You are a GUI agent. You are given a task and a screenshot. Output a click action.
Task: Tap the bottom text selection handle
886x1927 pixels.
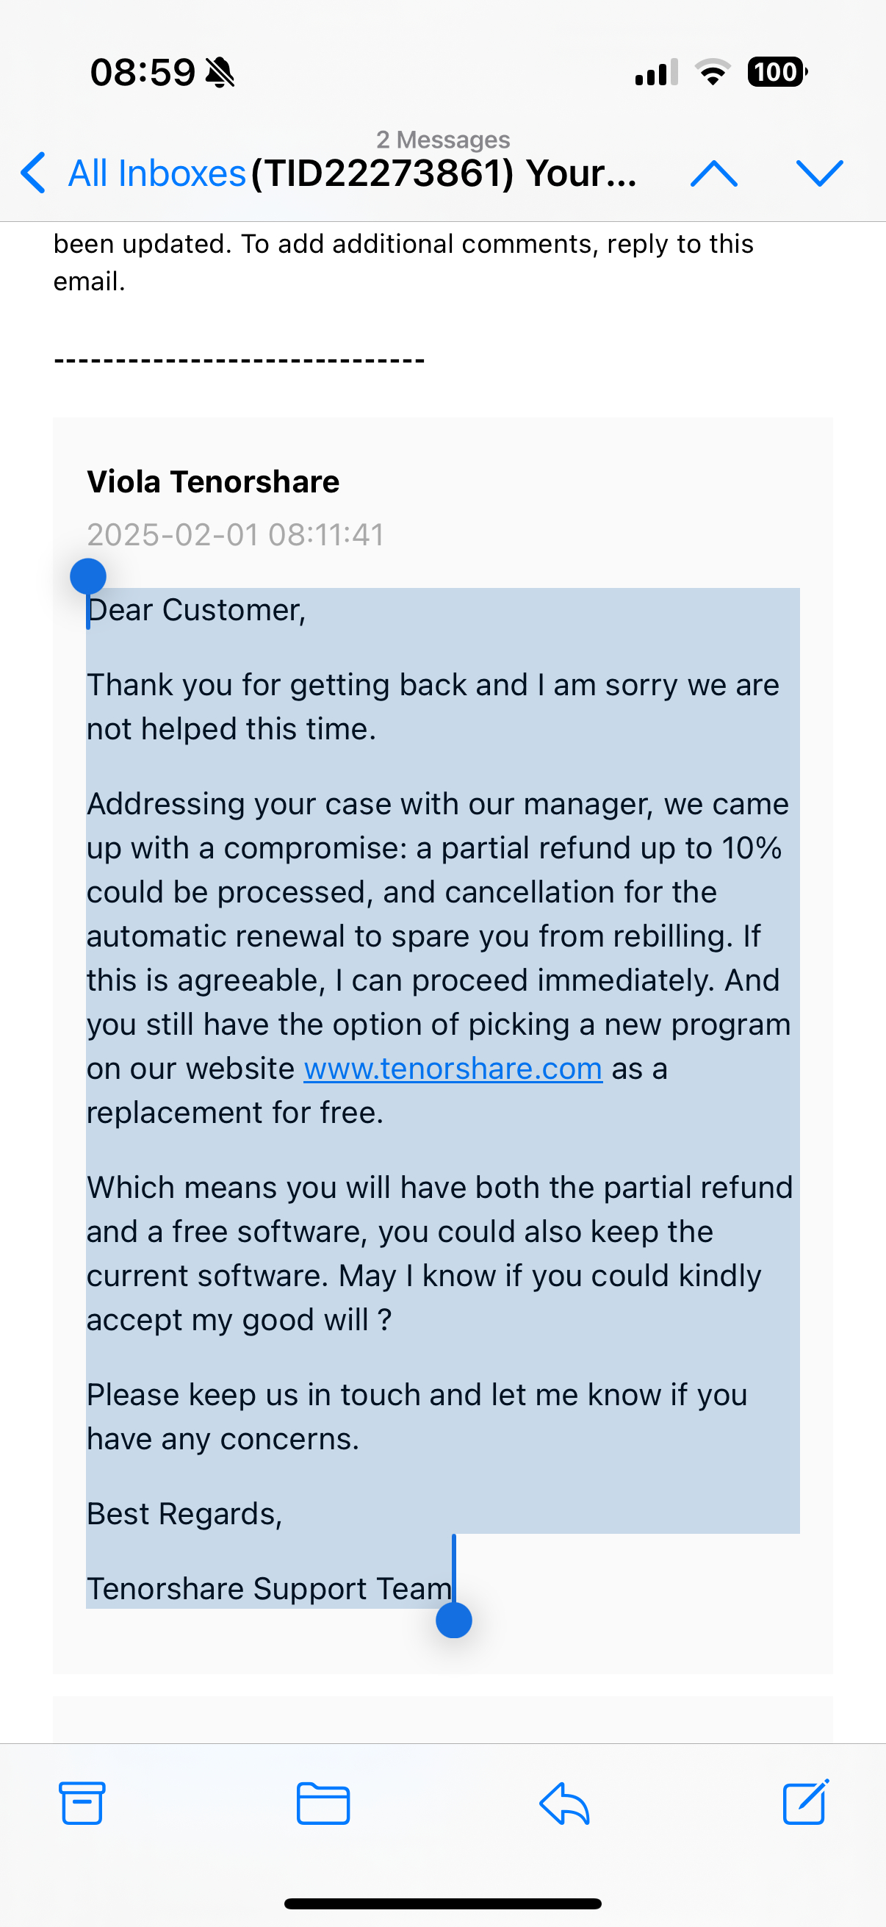pos(454,1621)
